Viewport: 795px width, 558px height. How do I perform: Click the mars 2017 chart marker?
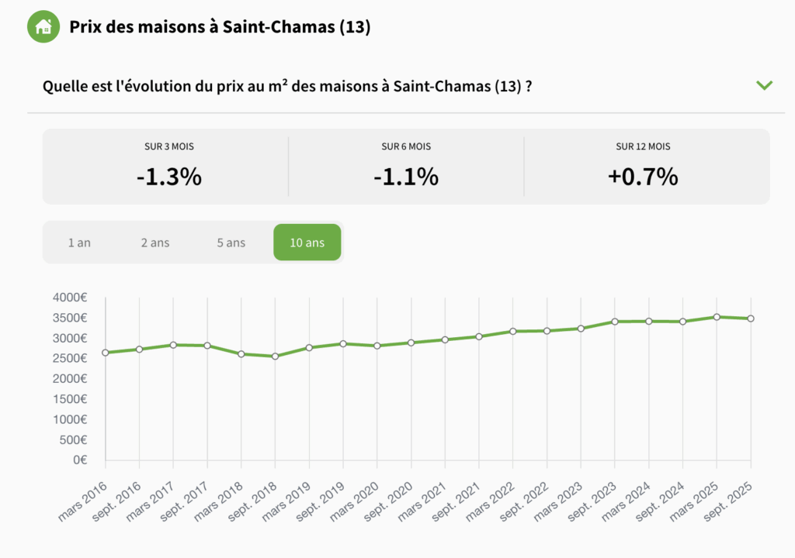point(174,345)
